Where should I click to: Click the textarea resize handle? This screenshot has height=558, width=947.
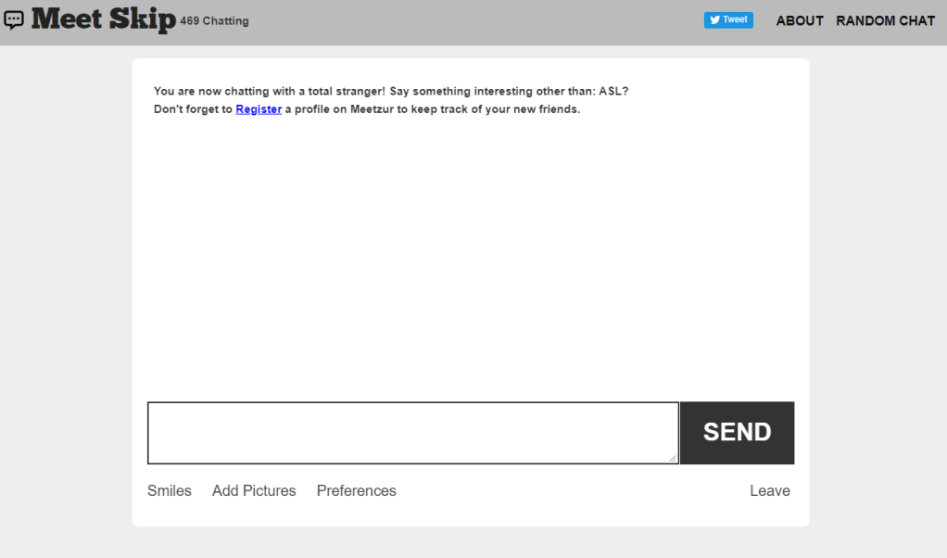(674, 458)
